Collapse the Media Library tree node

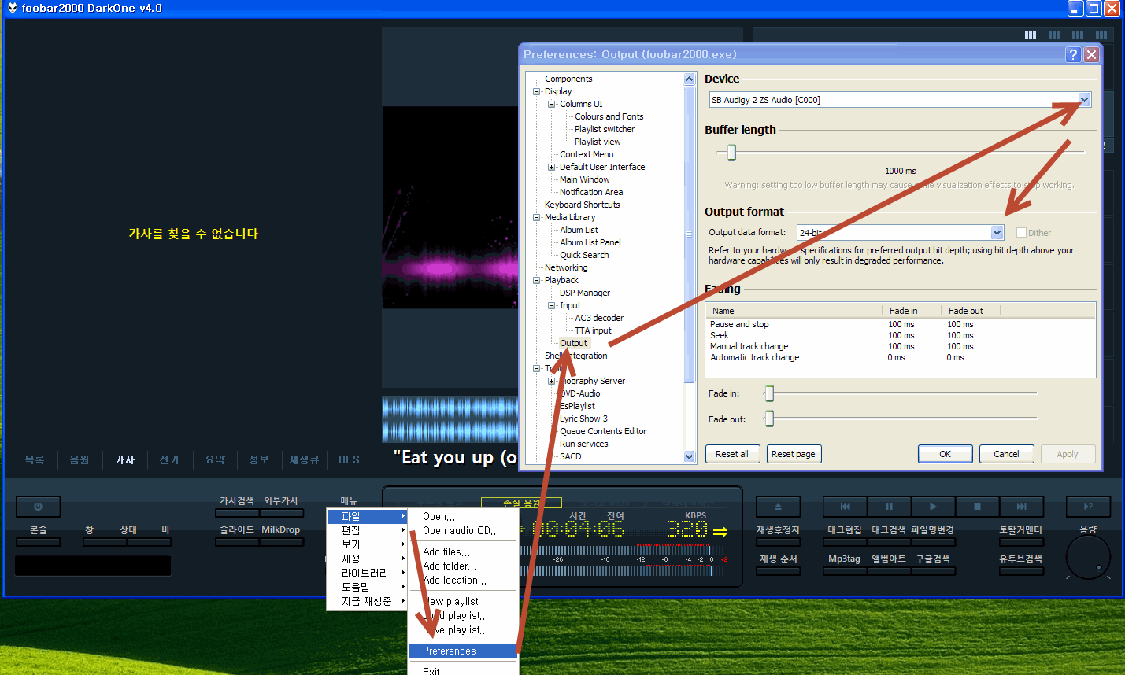(x=537, y=217)
